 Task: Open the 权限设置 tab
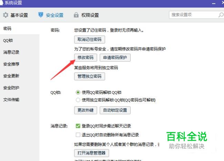click(x=86, y=15)
